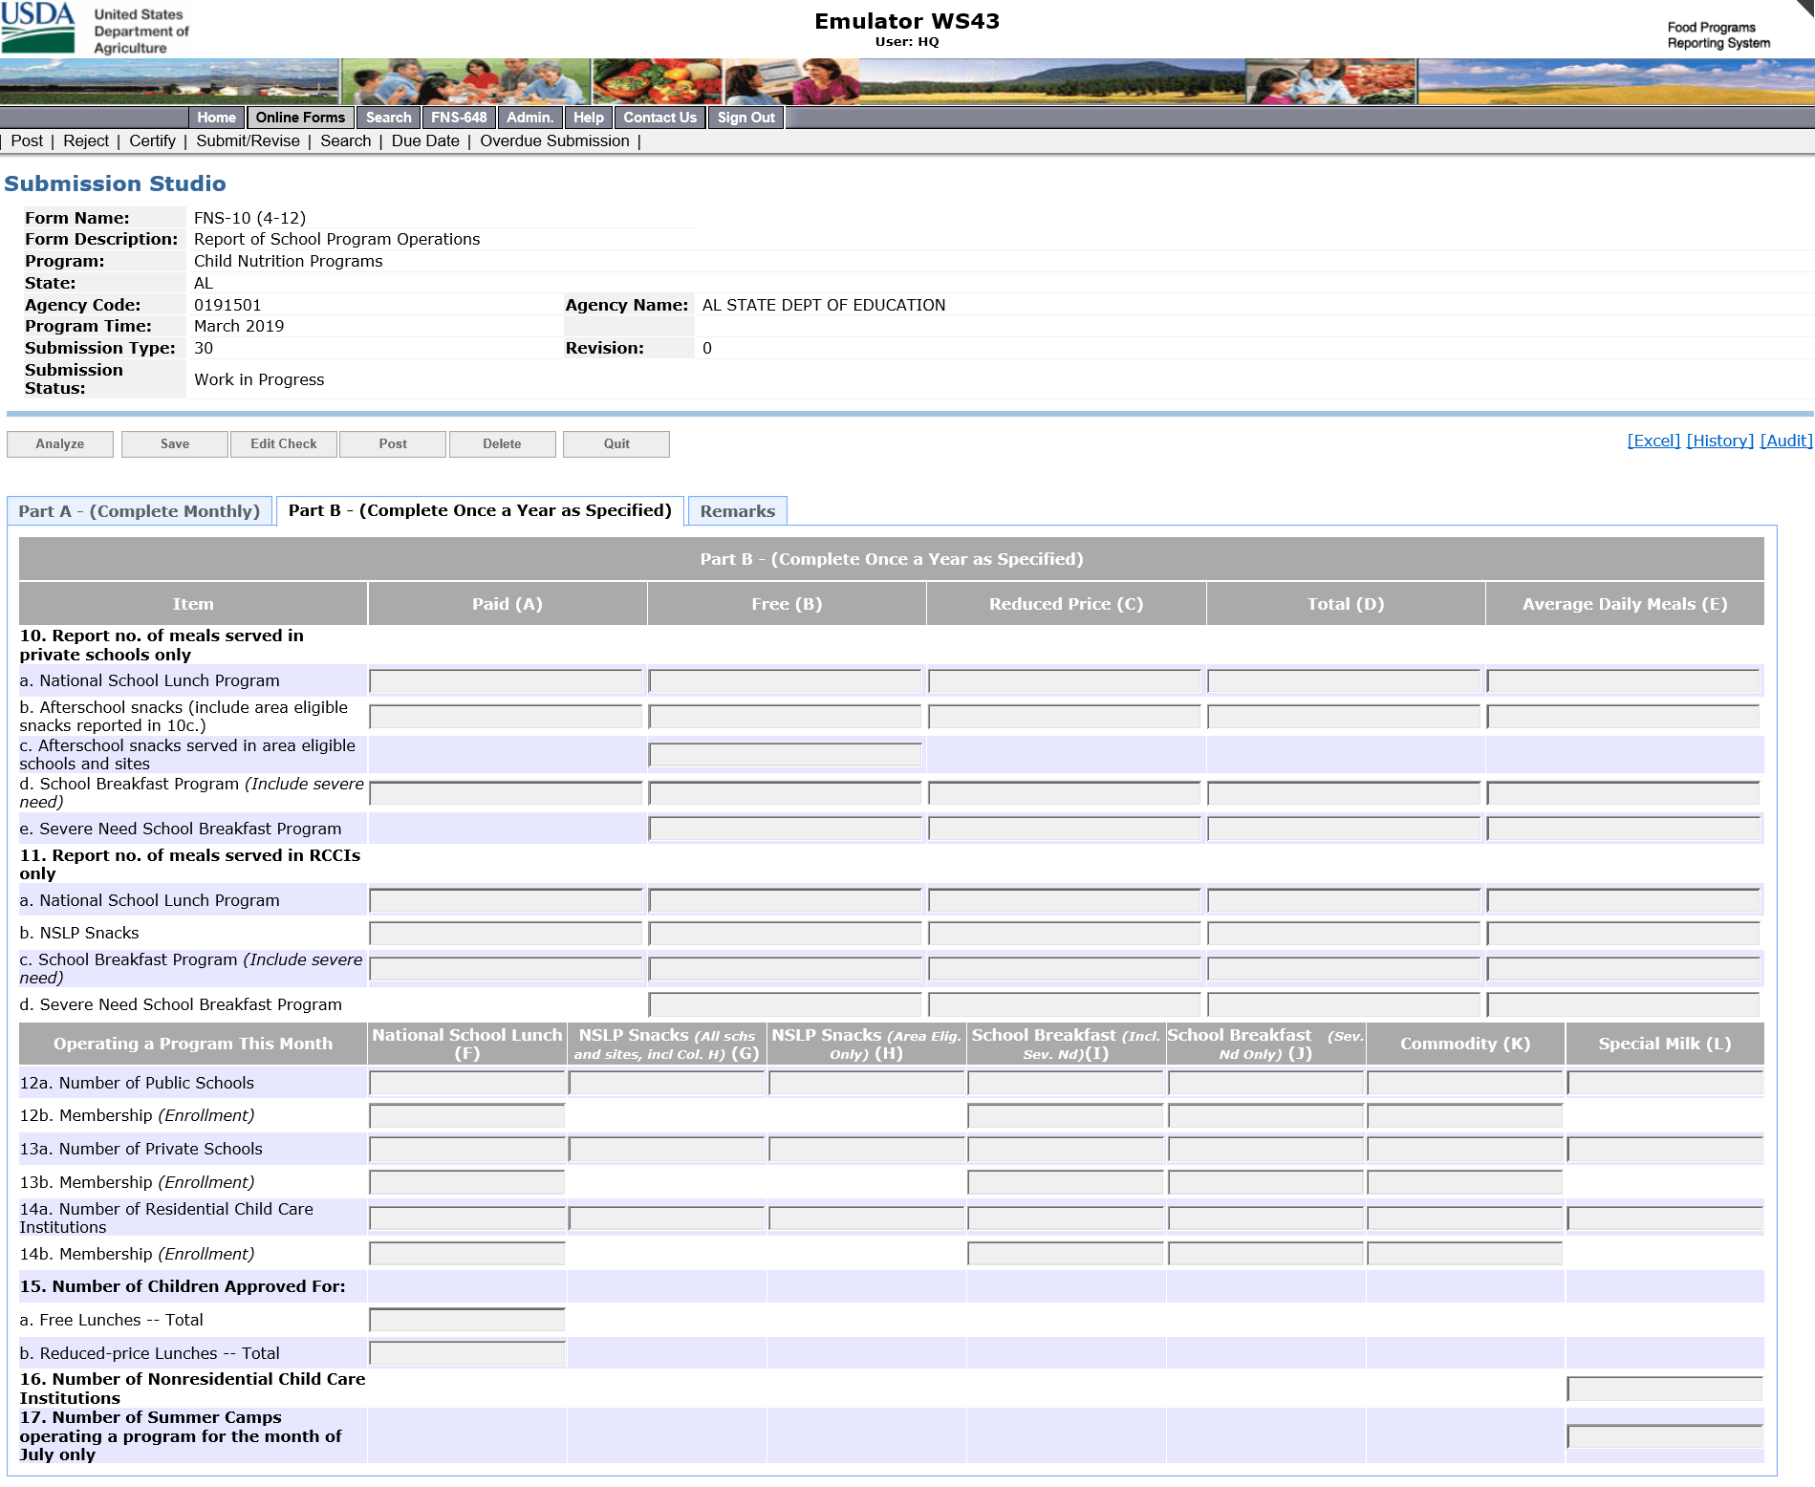
Task: Open the FNS-648 menu
Action: (x=459, y=118)
